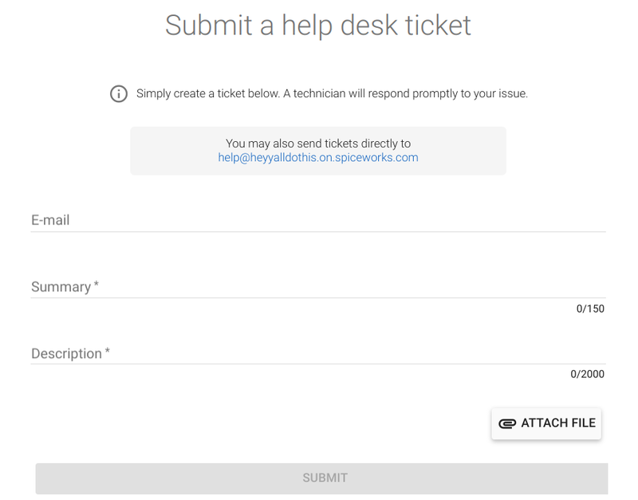The image size is (638, 500).
Task: Click the E-mail field label
Action: (50, 220)
